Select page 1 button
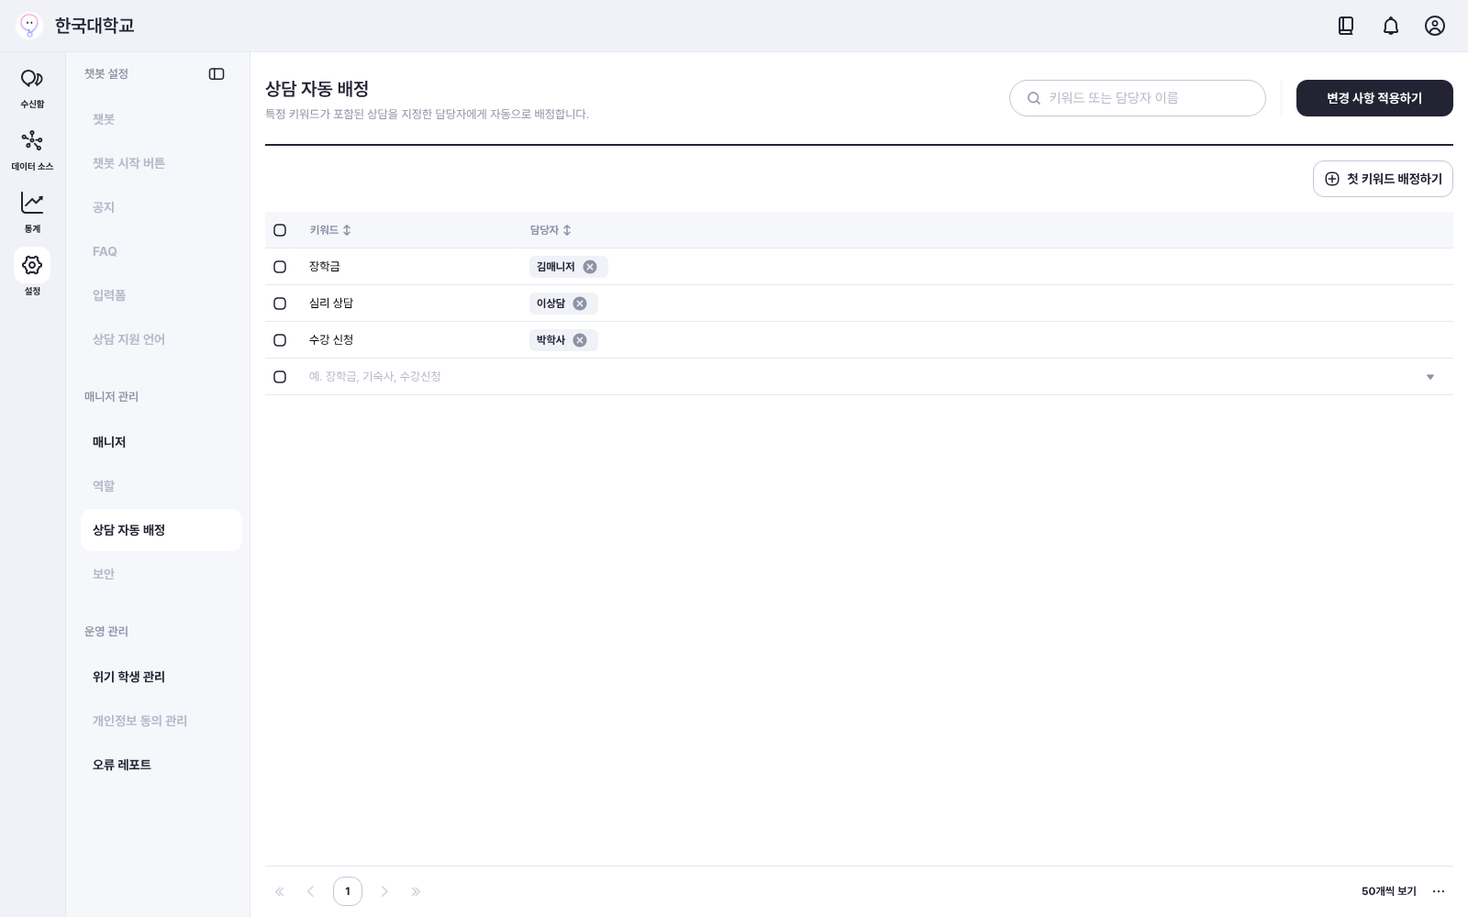 (348, 891)
